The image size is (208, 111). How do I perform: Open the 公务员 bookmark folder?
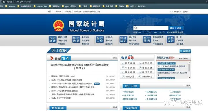[x=83, y=6]
